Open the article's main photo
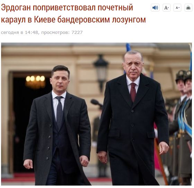The height and width of the screenshot is (188, 194). (97, 114)
